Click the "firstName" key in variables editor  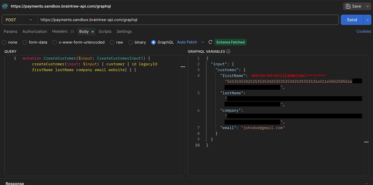(234, 76)
